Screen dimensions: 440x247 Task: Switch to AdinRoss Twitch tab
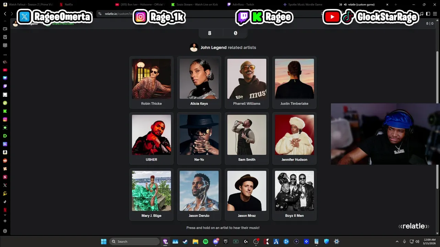[252, 4]
